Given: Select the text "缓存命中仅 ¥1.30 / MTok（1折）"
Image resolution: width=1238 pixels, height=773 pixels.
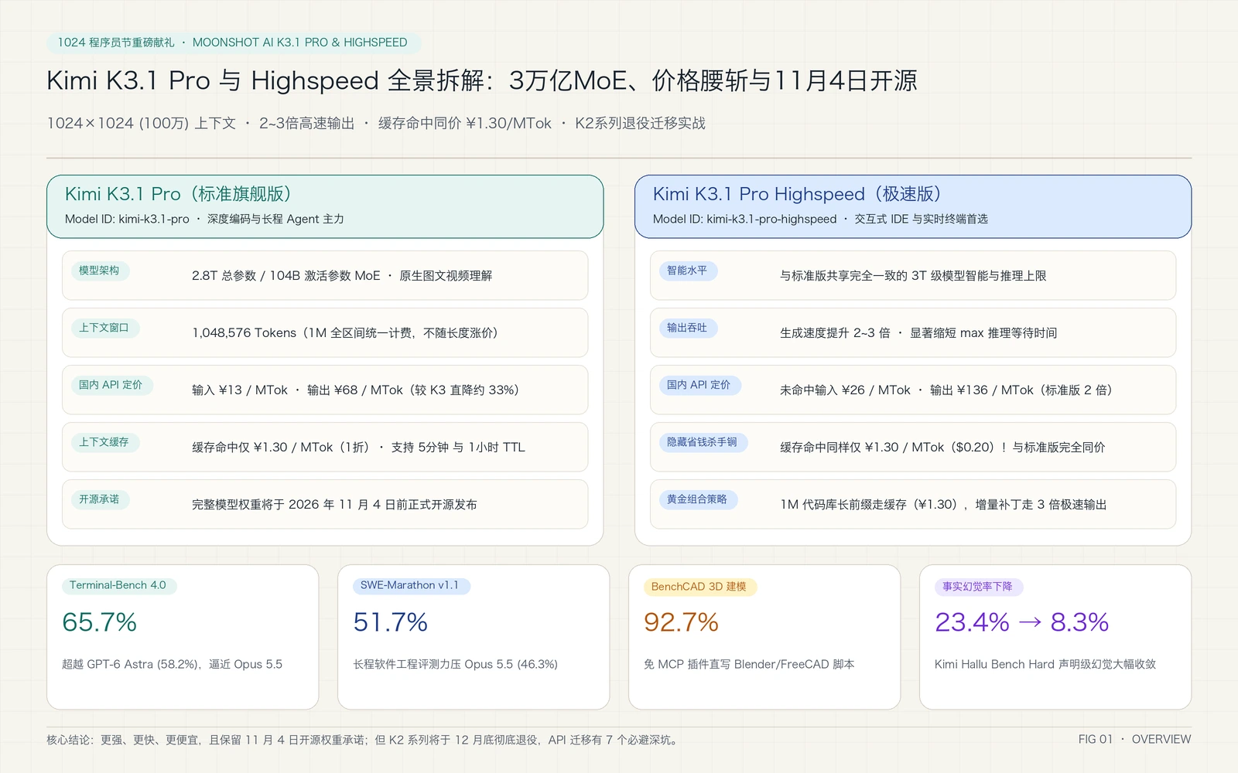Looking at the screenshot, I should 282,448.
